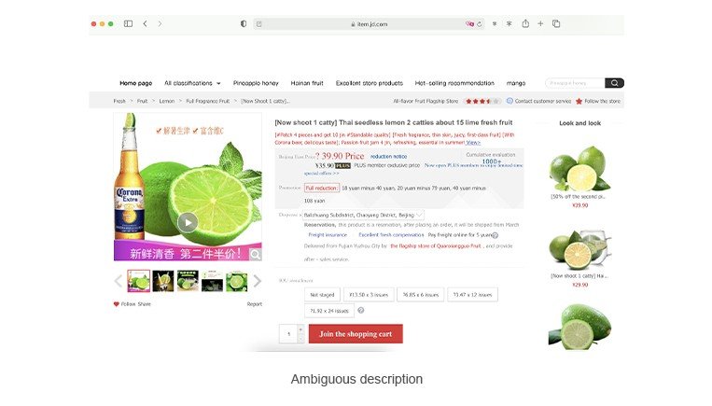Follow the store with the star icon

pyautogui.click(x=579, y=102)
